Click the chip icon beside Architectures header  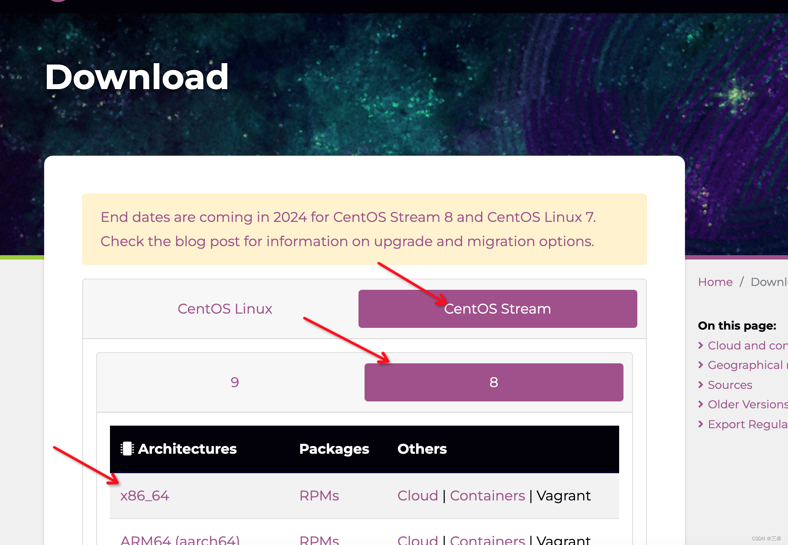pos(127,449)
